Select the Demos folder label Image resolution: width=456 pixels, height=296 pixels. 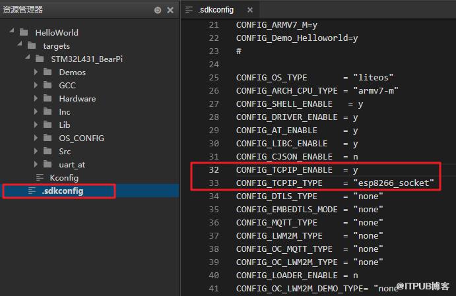point(73,72)
